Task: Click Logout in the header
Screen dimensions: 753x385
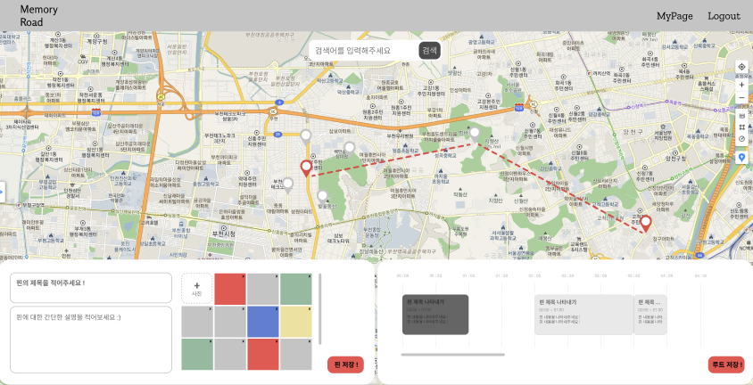Action: pos(724,16)
